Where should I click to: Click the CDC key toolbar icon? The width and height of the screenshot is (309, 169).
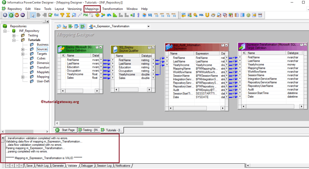[x=184, y=15]
